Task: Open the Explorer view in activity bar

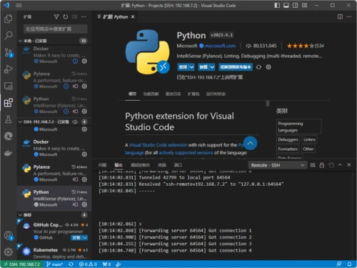Action: coord(9,19)
